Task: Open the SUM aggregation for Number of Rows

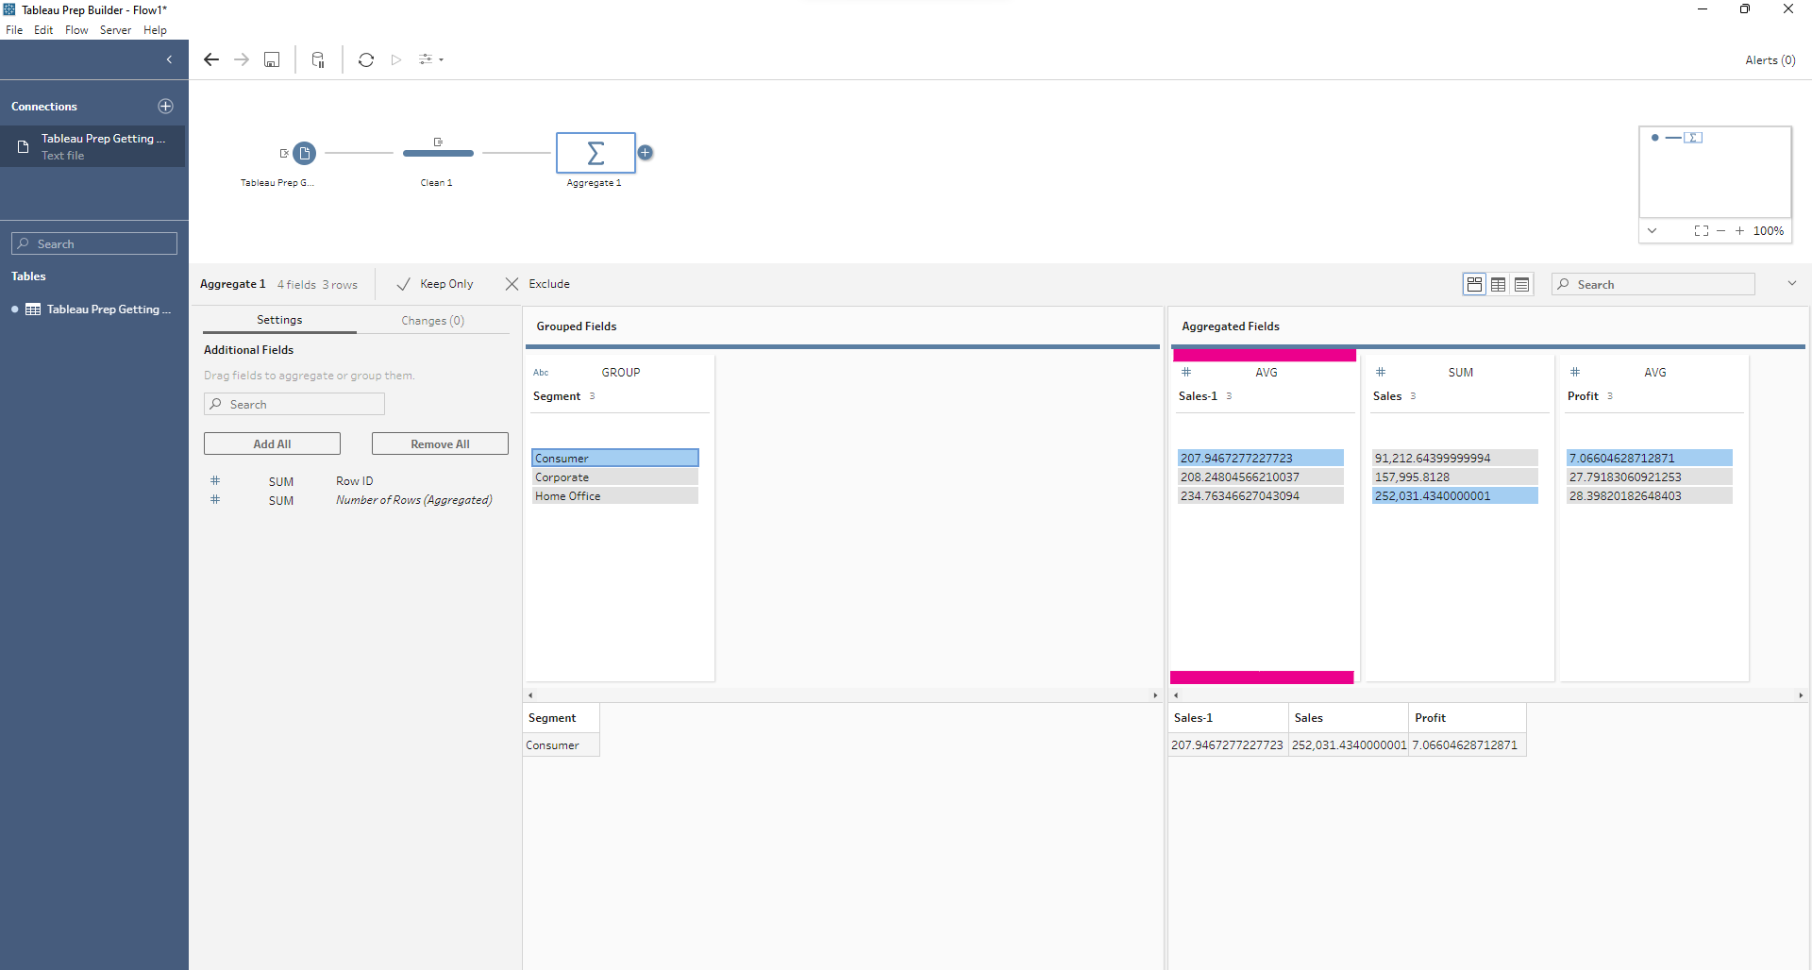Action: 281,501
